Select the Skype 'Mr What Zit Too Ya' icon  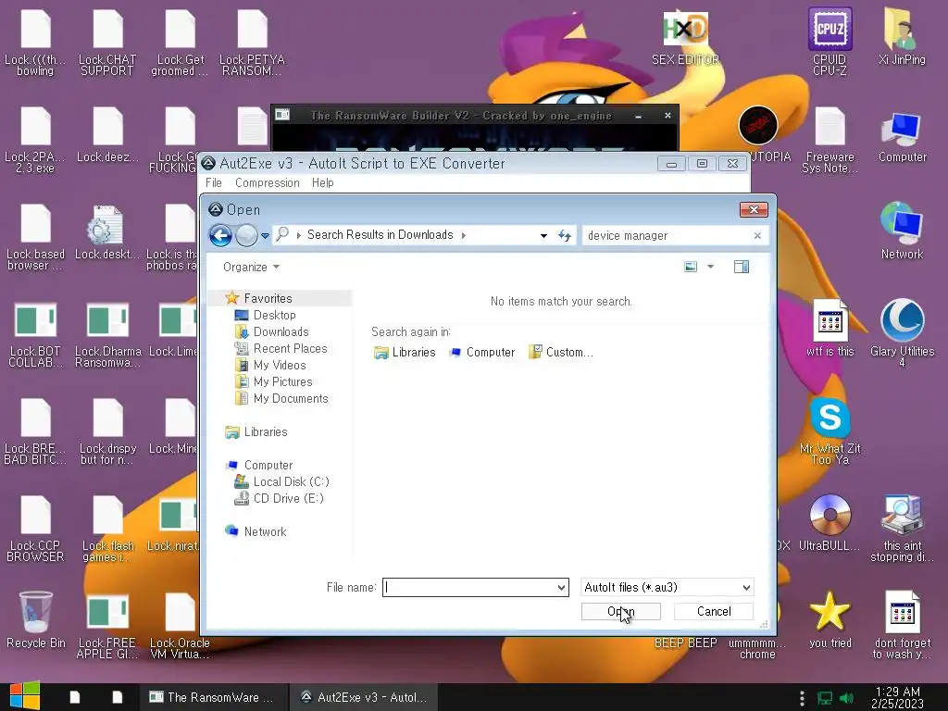830,430
